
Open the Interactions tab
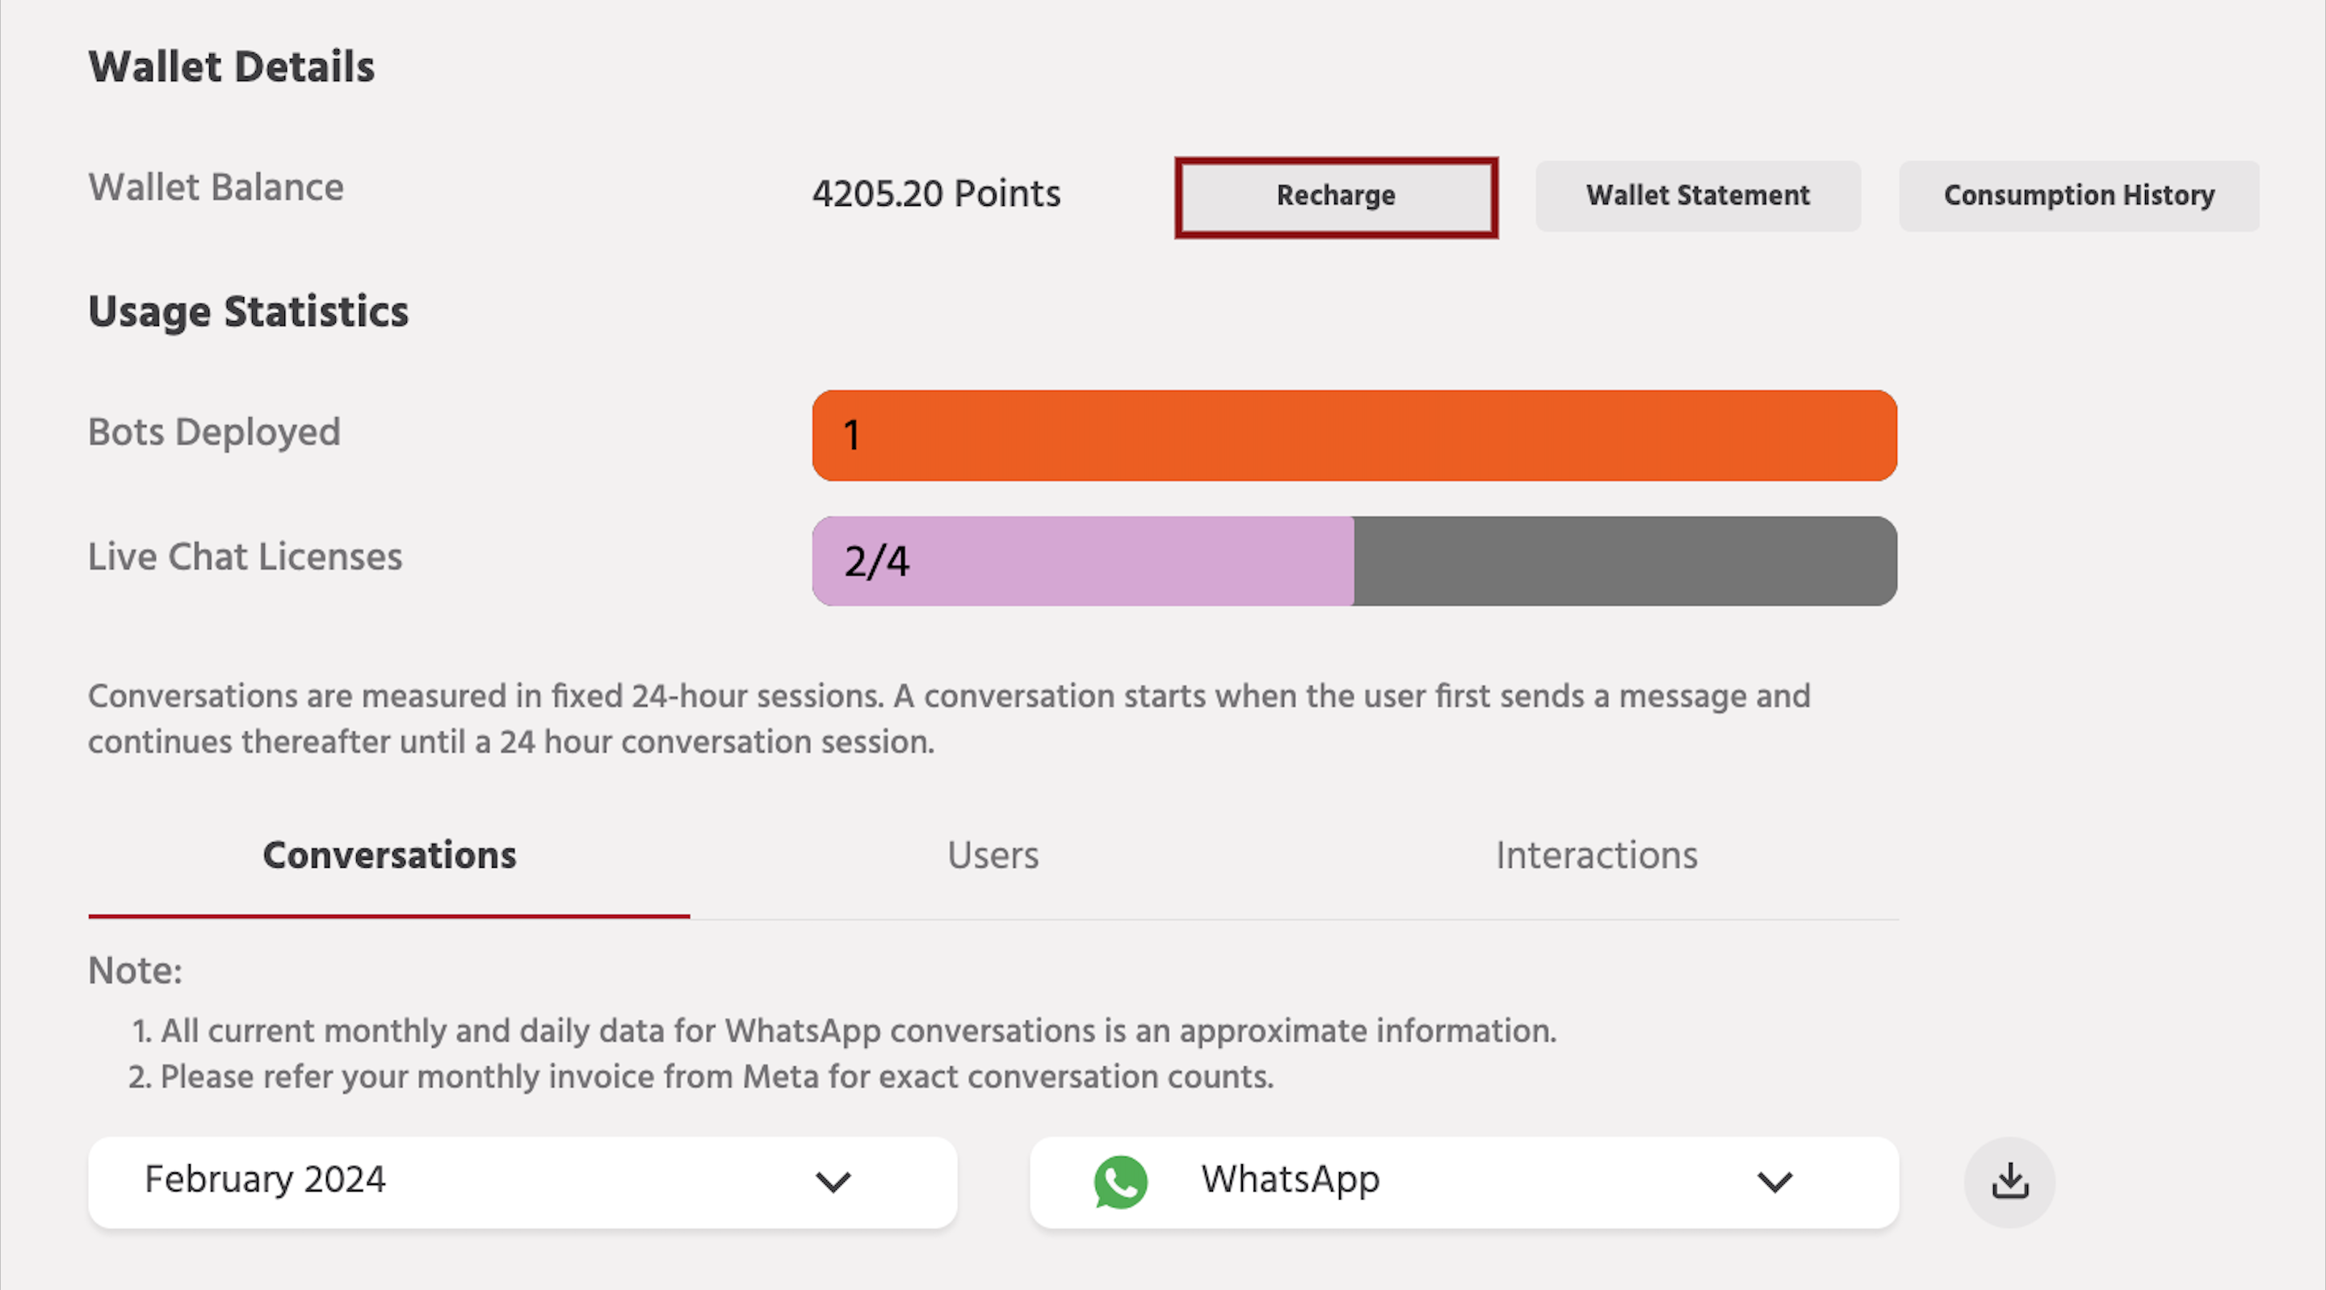click(x=1596, y=855)
